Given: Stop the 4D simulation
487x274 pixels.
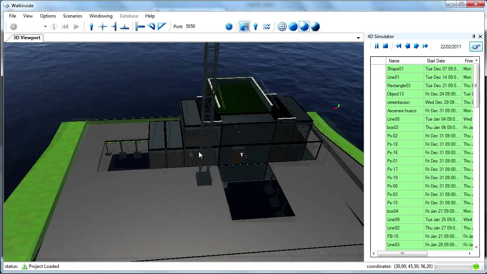Looking at the screenshot, I should 385,46.
